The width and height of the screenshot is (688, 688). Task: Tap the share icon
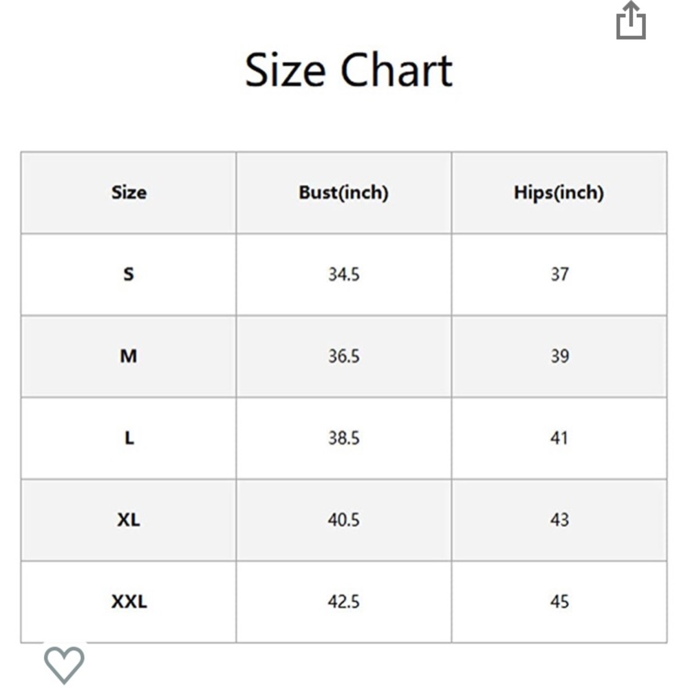(x=631, y=20)
